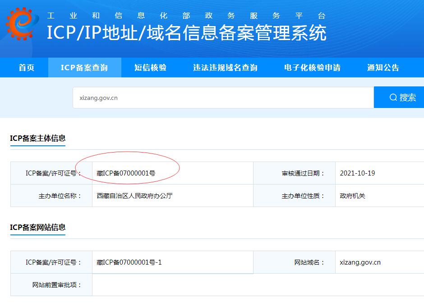Click the ICP备案网站信息 section heading

38,227
